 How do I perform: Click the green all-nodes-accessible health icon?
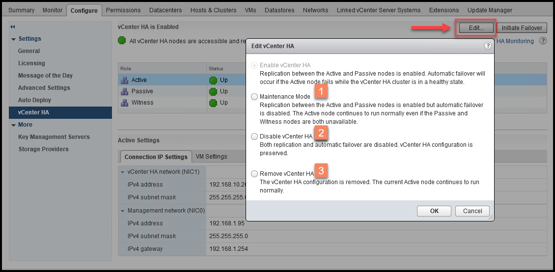tap(122, 41)
